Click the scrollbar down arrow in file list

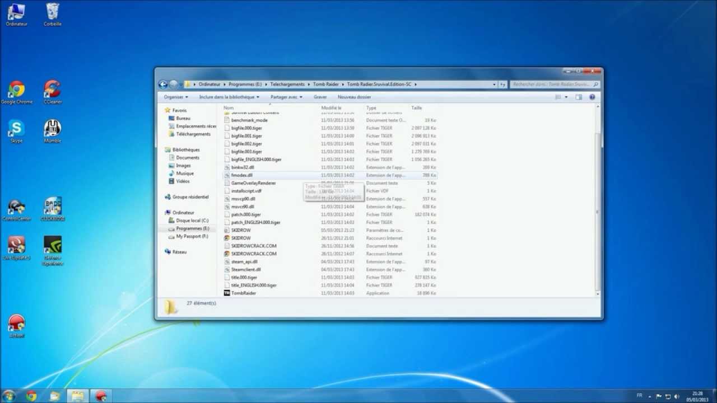point(597,293)
